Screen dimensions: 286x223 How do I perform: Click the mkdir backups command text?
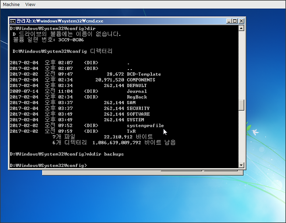pos(105,154)
